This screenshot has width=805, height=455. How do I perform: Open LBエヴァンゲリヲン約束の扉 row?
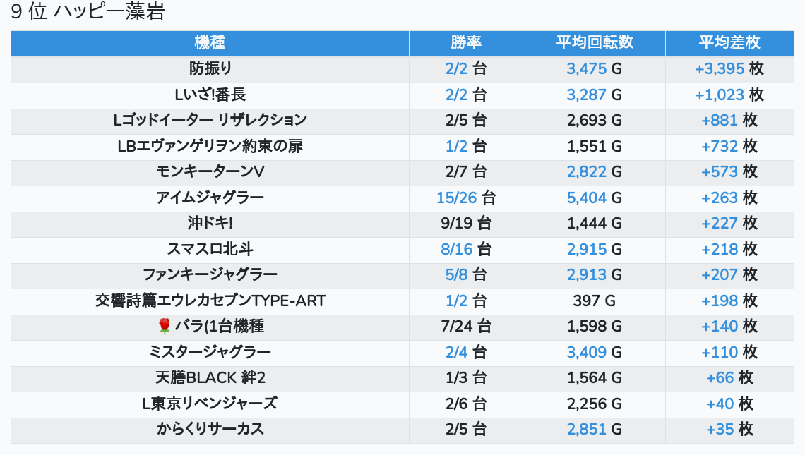(x=210, y=147)
